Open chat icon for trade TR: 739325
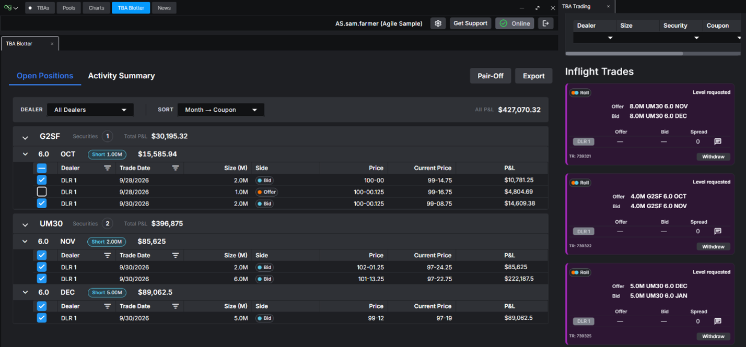The height and width of the screenshot is (347, 746). pos(718,321)
